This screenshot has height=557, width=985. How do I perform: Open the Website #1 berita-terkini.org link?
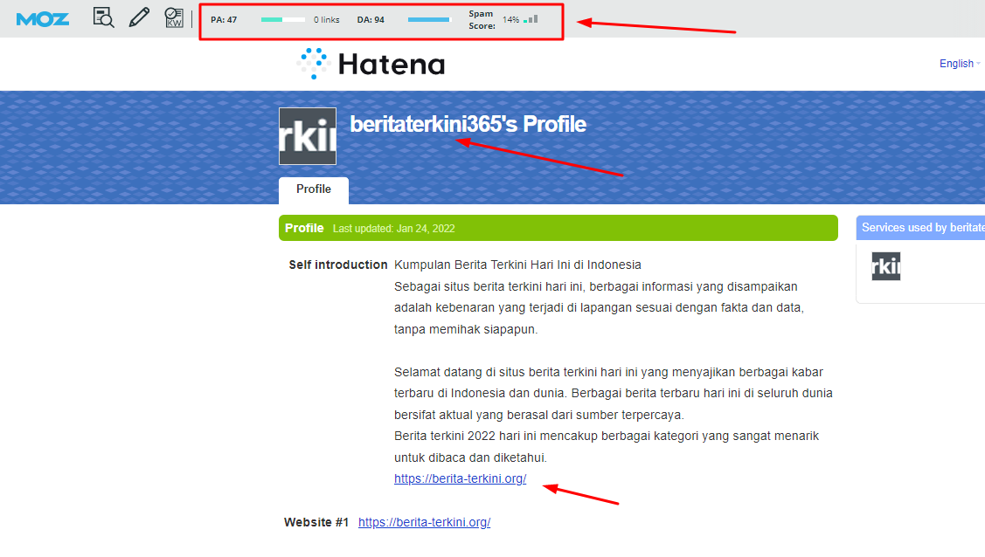[424, 522]
